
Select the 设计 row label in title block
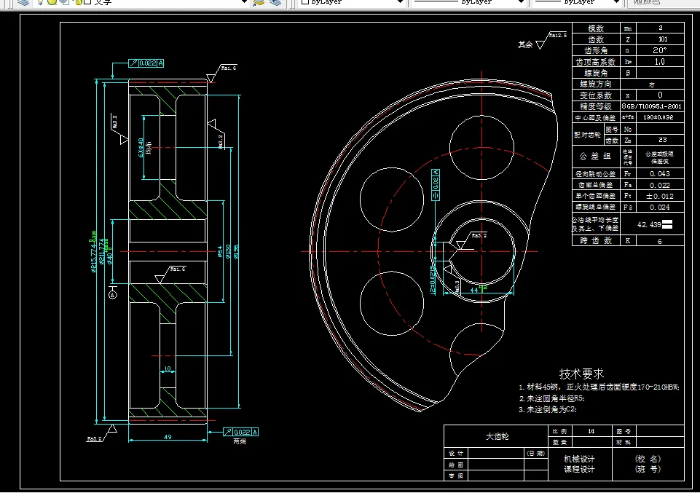click(x=456, y=453)
